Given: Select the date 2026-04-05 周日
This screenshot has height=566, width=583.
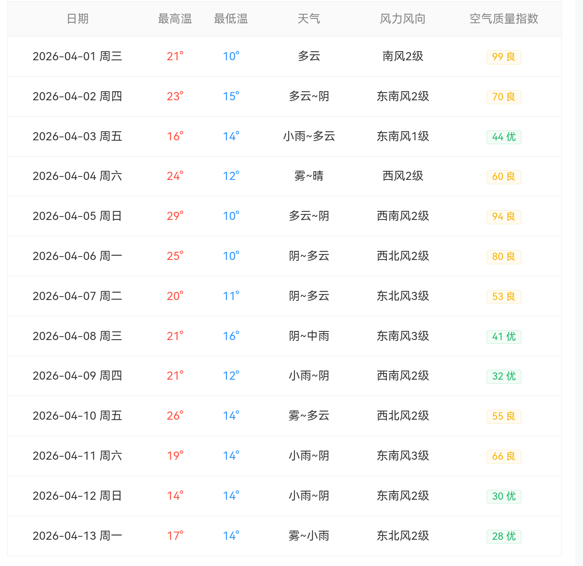Looking at the screenshot, I should [77, 216].
